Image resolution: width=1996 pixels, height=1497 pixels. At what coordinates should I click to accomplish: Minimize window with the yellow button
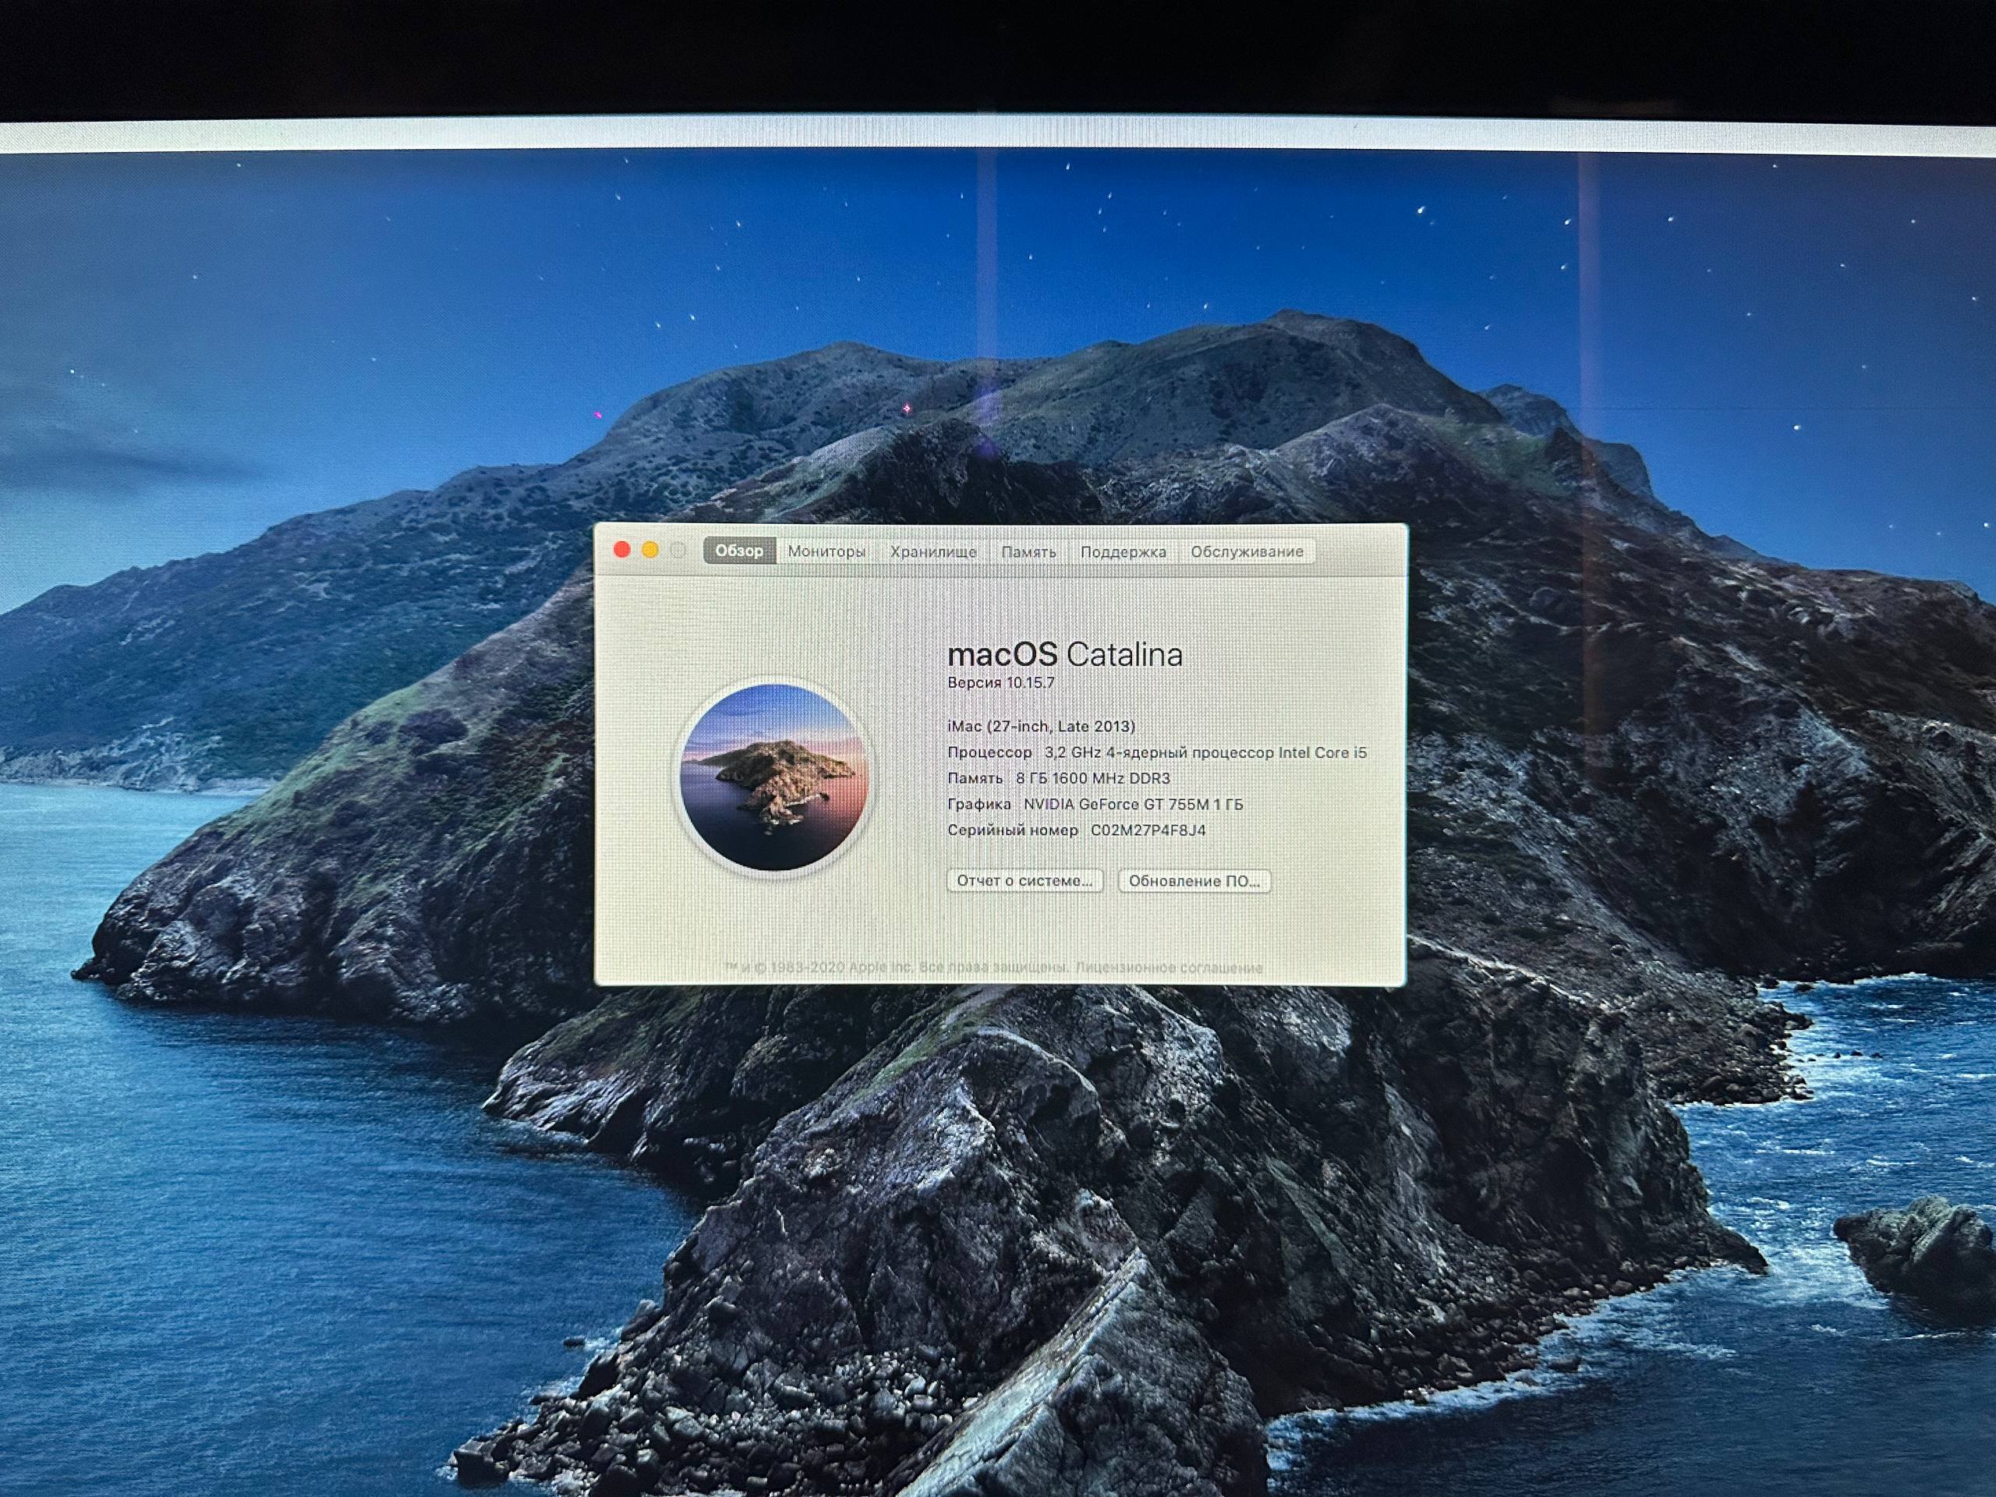tap(649, 550)
